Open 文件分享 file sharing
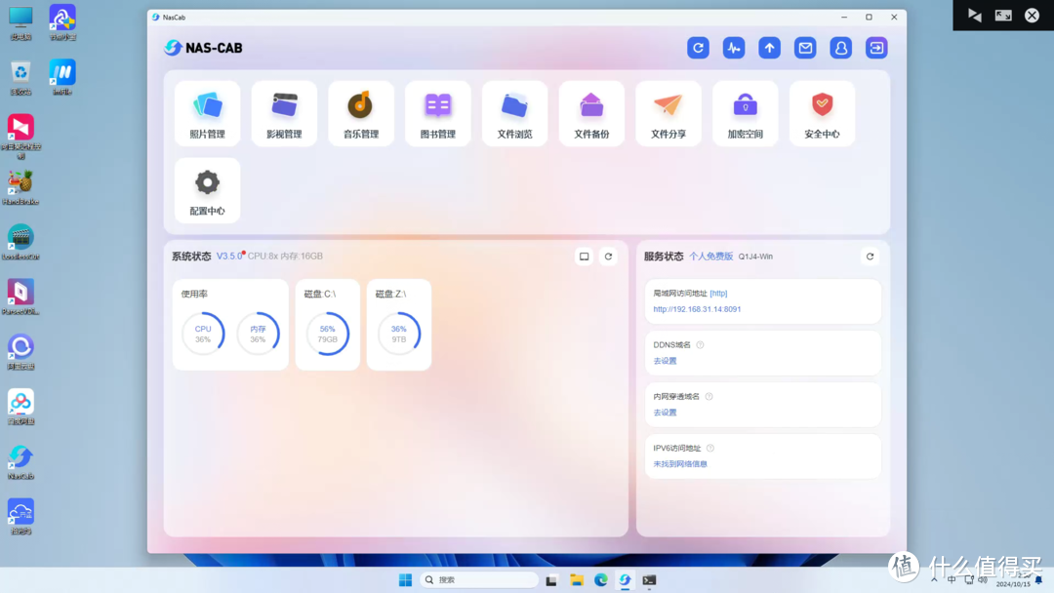Image resolution: width=1054 pixels, height=593 pixels. (x=669, y=113)
